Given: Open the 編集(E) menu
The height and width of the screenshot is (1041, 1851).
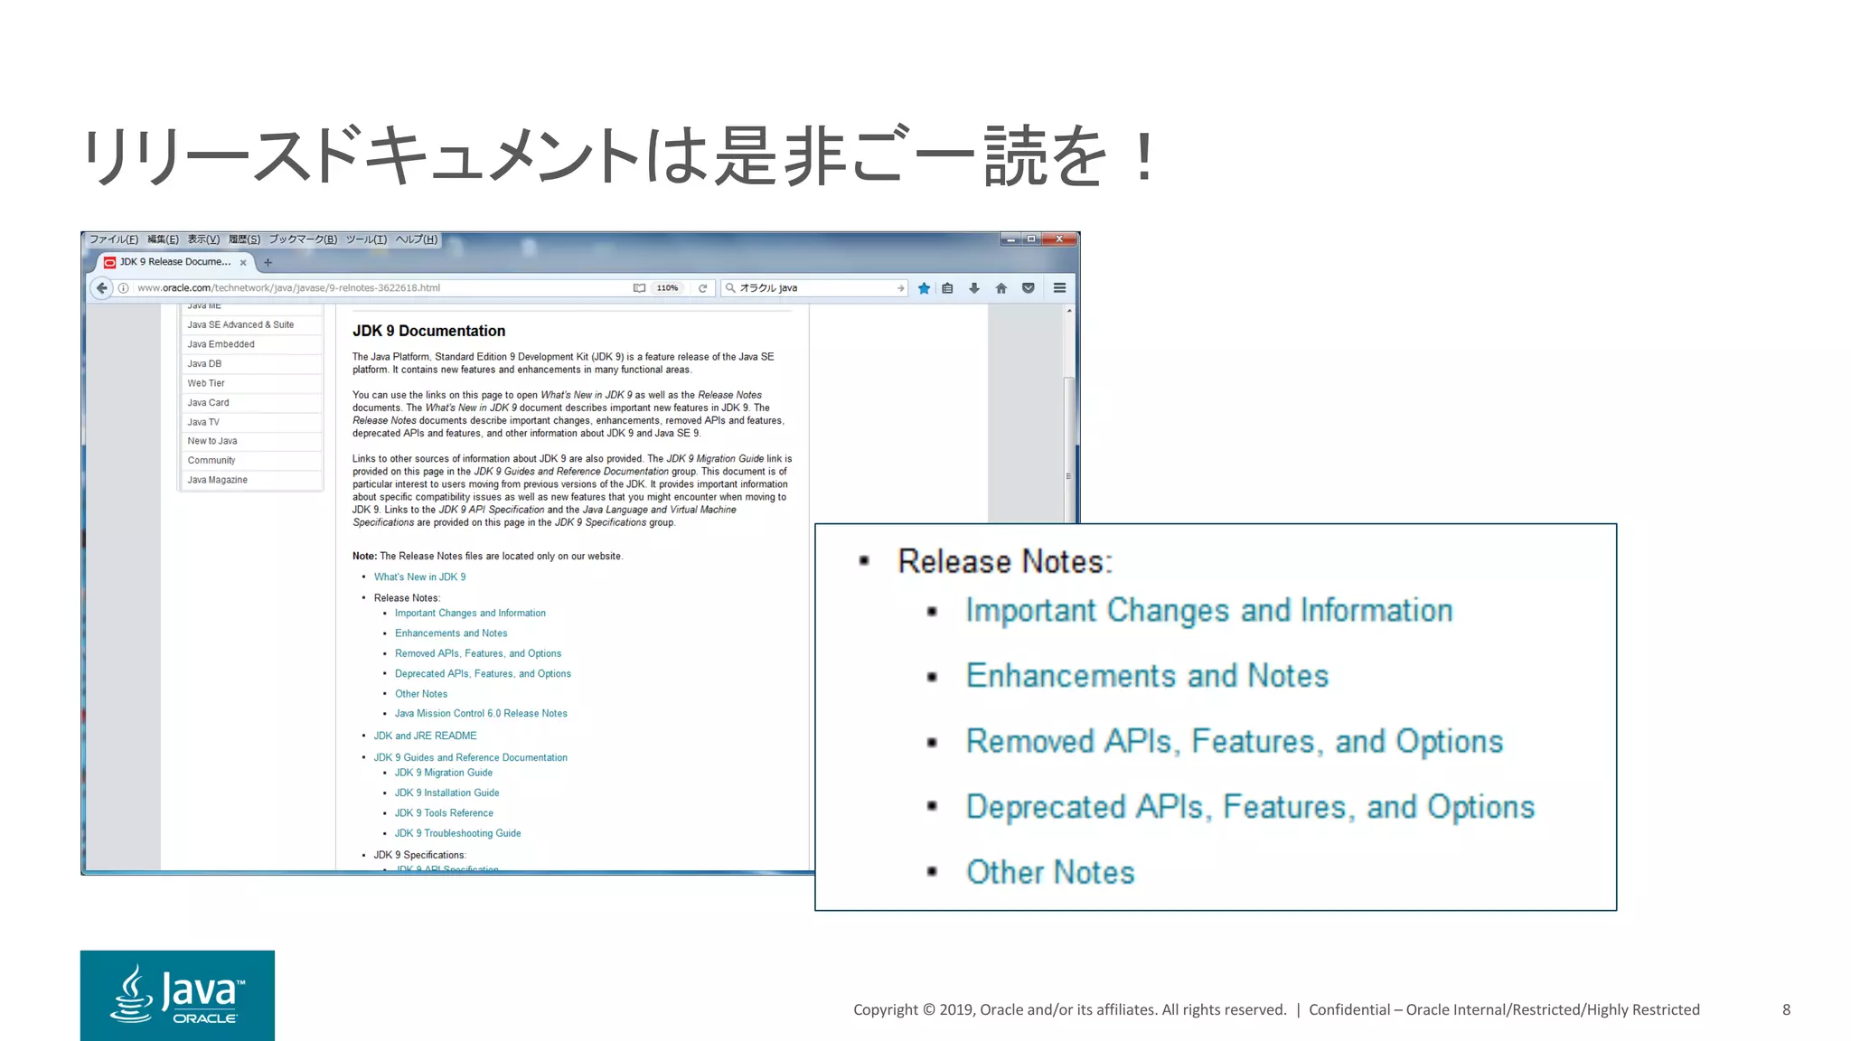Looking at the screenshot, I should tap(164, 239).
